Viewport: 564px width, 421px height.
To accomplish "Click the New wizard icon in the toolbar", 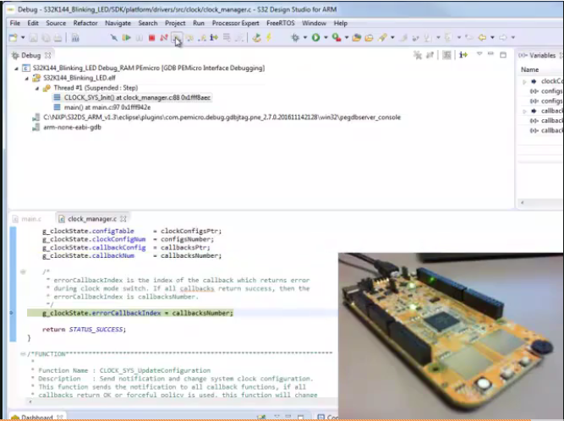I will 14,37.
